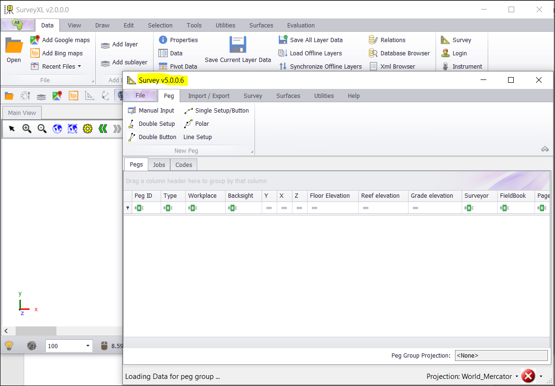This screenshot has width=555, height=386.
Task: Click Save Current Layer Data icon
Action: (x=237, y=45)
